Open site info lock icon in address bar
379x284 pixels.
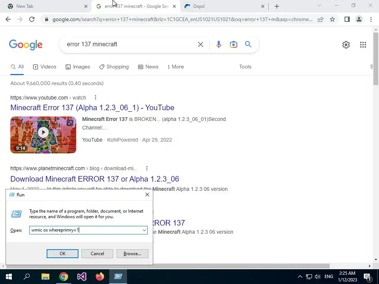coord(47,19)
